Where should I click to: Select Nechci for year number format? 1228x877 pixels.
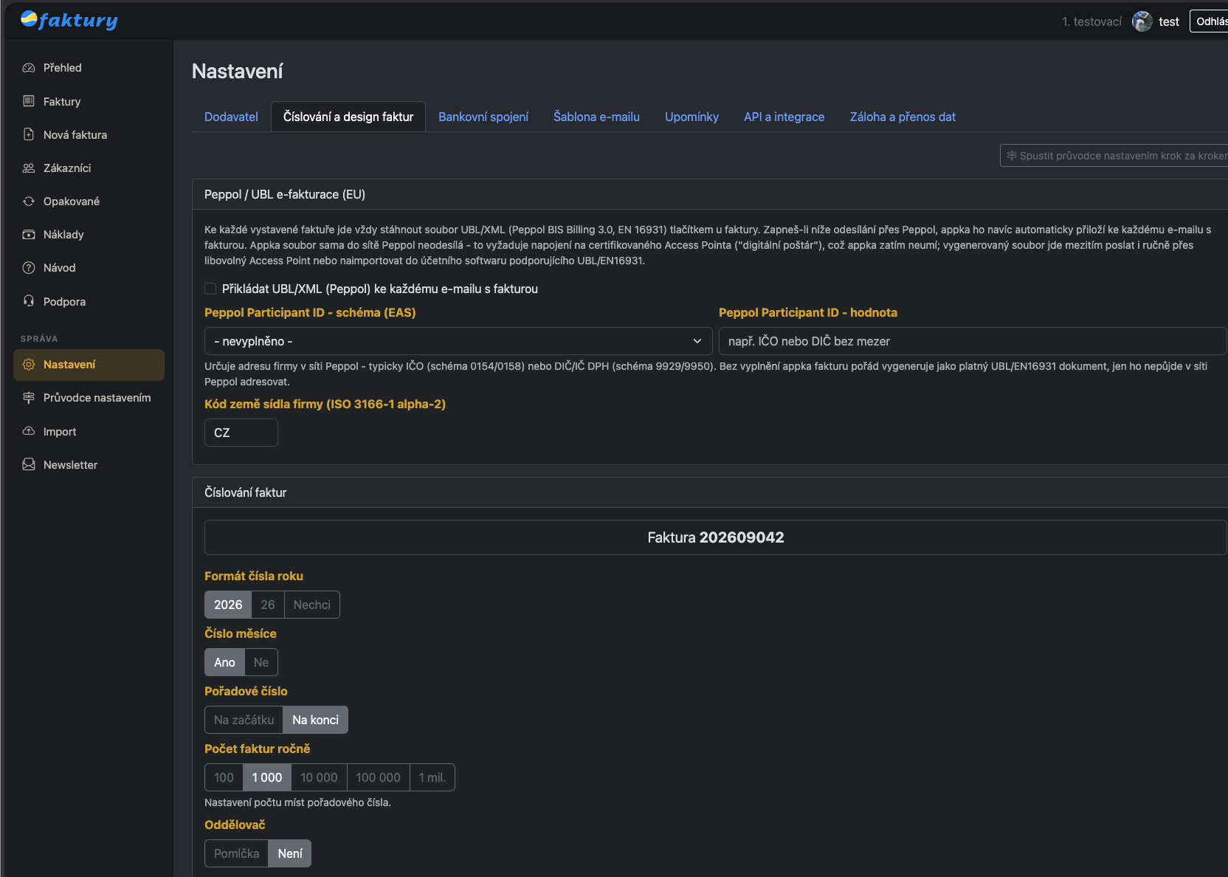tap(312, 605)
